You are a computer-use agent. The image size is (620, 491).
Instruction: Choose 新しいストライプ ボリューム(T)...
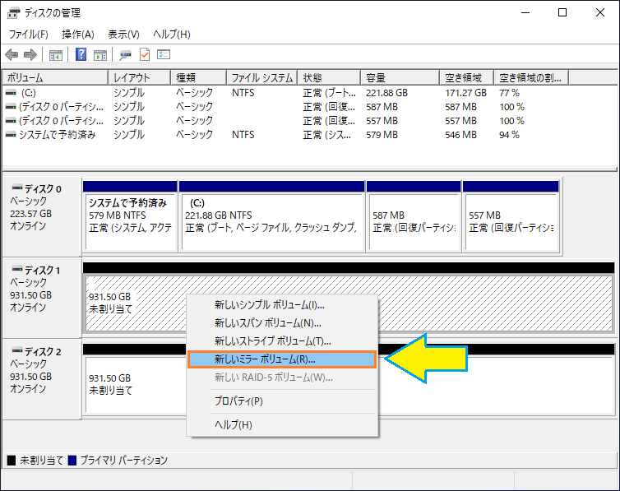tap(282, 340)
